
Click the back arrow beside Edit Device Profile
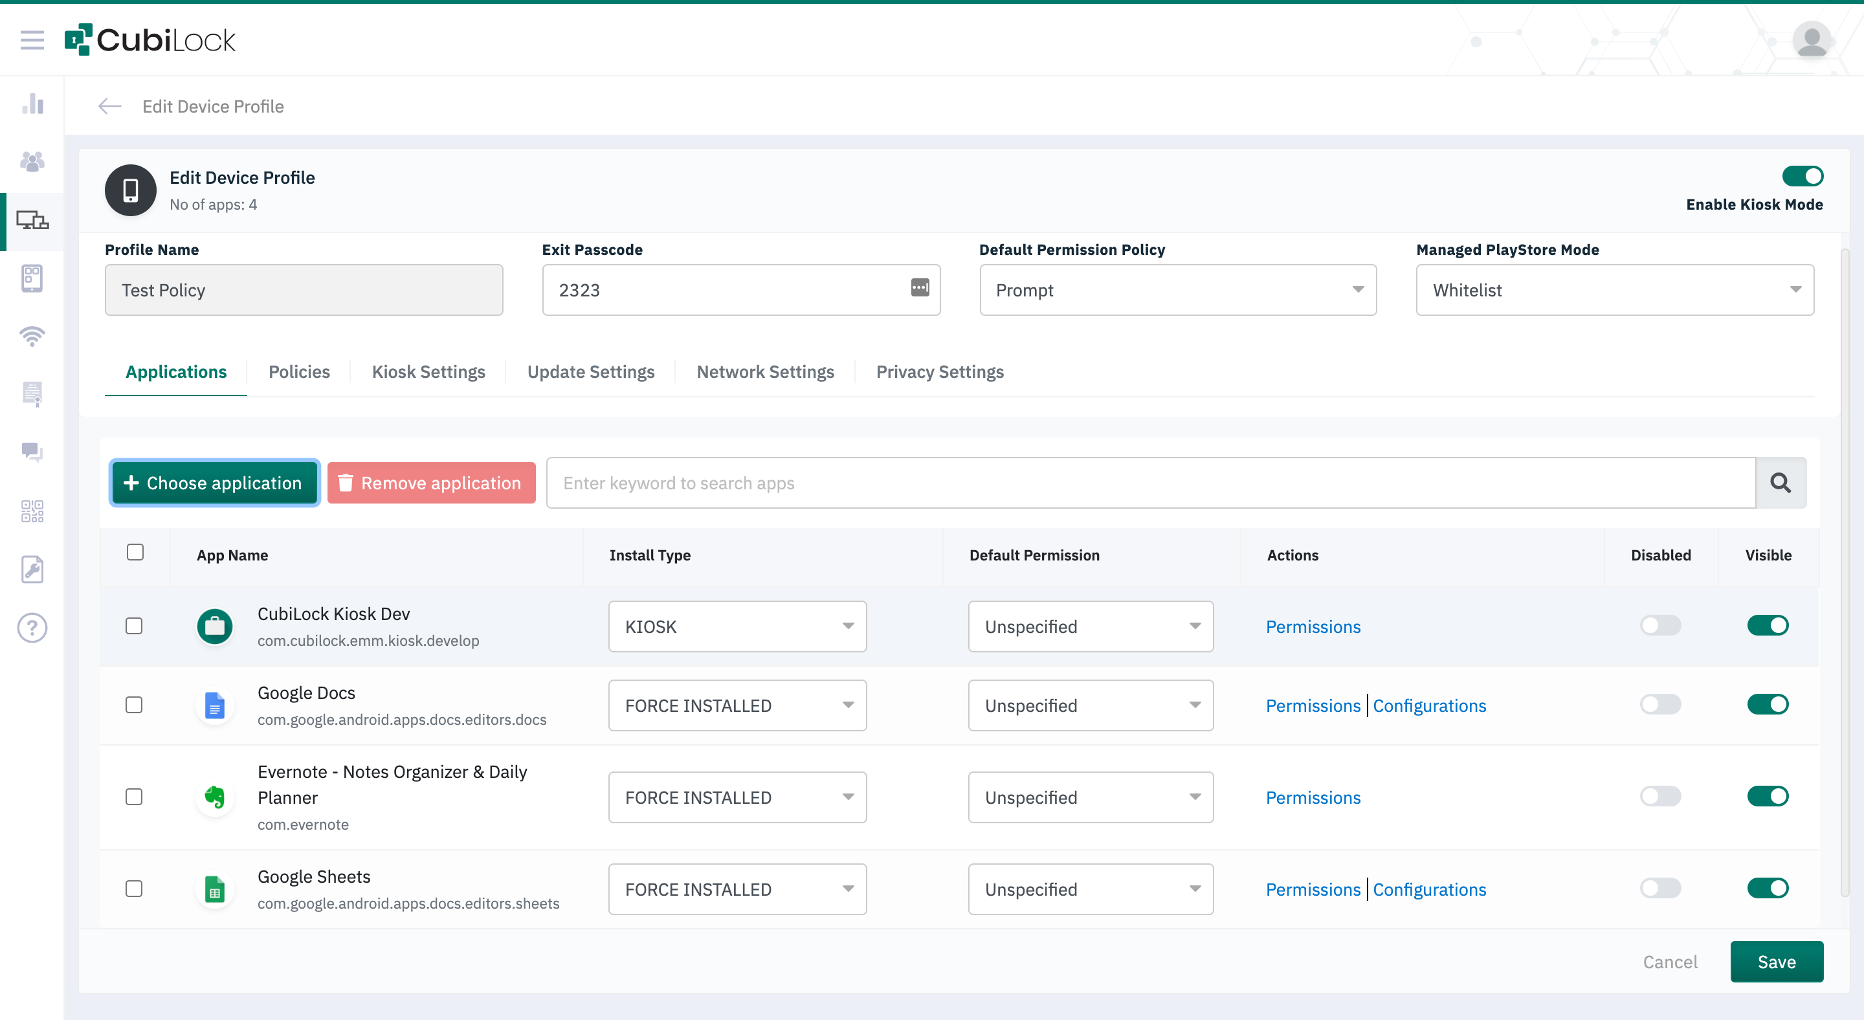point(110,106)
